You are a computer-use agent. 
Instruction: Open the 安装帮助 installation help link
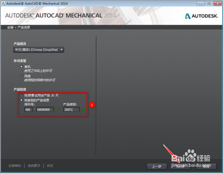click(x=15, y=166)
